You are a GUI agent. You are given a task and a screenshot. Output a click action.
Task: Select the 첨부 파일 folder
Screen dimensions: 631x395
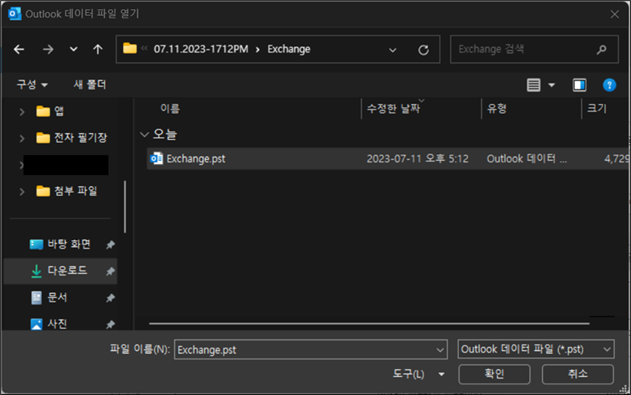coord(67,191)
